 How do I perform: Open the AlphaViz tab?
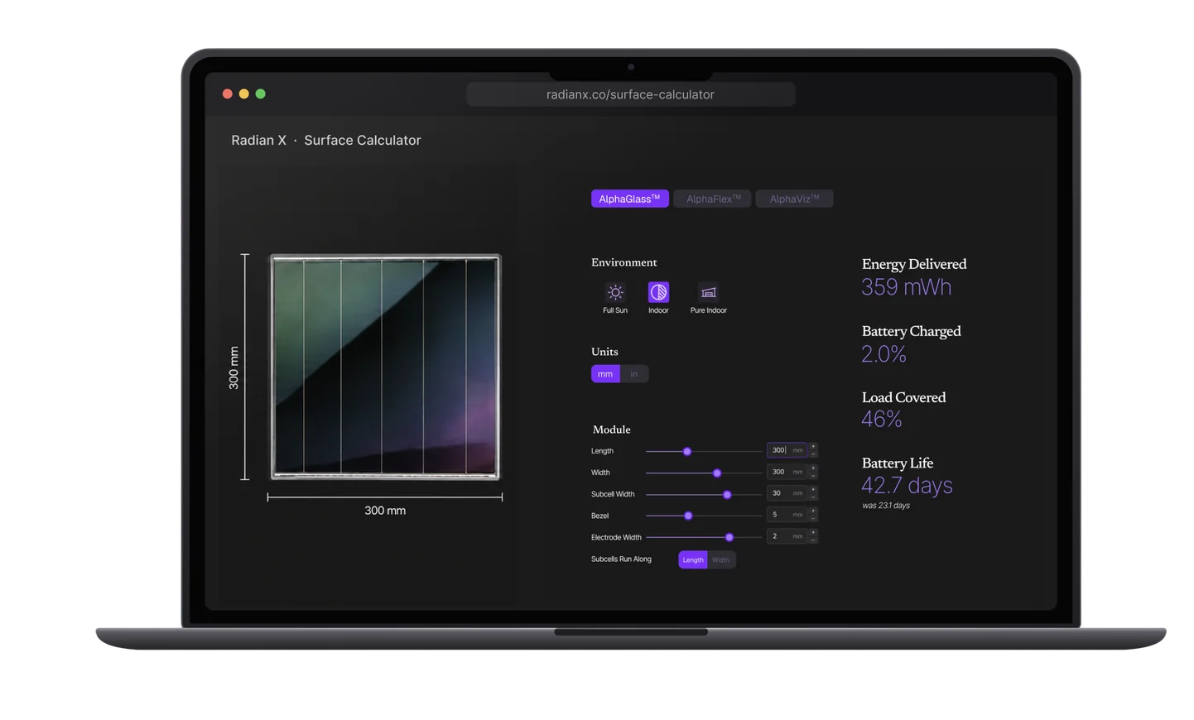tap(794, 199)
